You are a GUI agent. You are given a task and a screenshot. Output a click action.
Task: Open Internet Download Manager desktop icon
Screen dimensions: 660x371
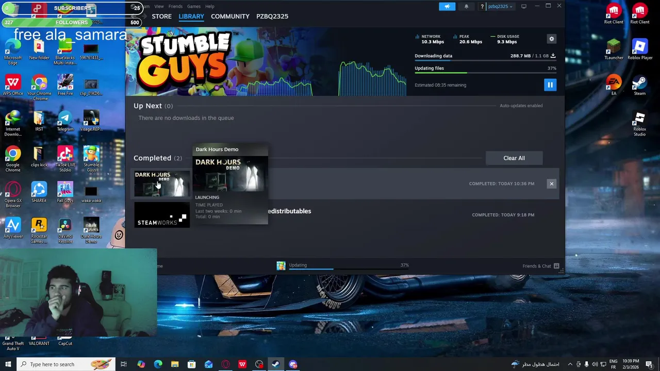(13, 124)
